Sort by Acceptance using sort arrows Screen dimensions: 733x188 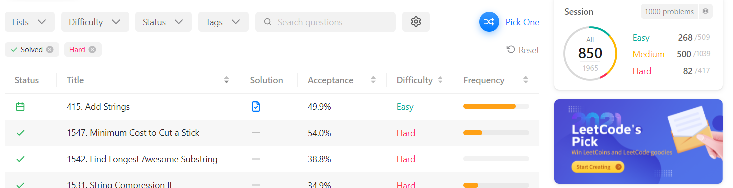click(x=373, y=80)
